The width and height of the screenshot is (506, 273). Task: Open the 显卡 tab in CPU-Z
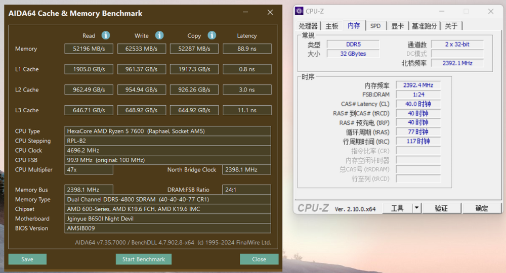397,26
